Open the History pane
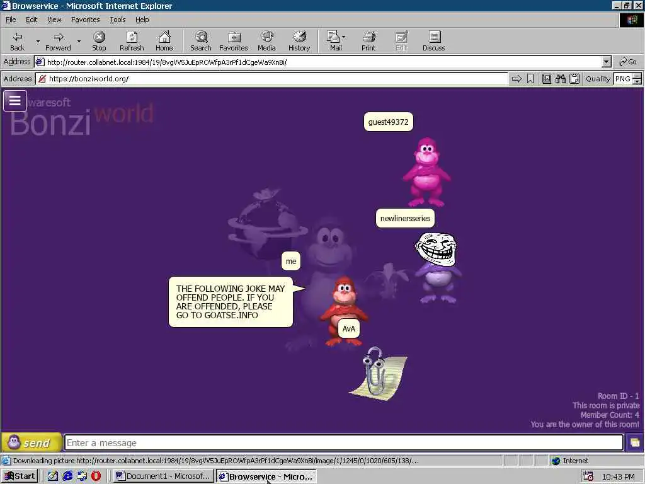 [x=299, y=41]
